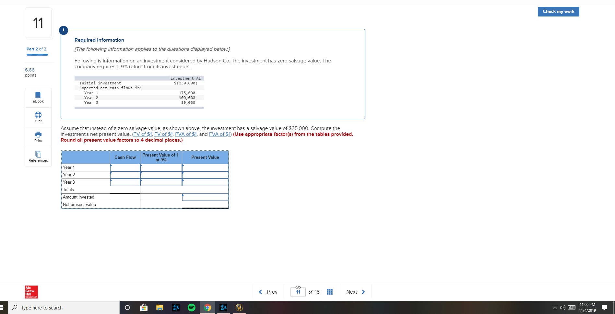Print the assignment page

(x=38, y=137)
